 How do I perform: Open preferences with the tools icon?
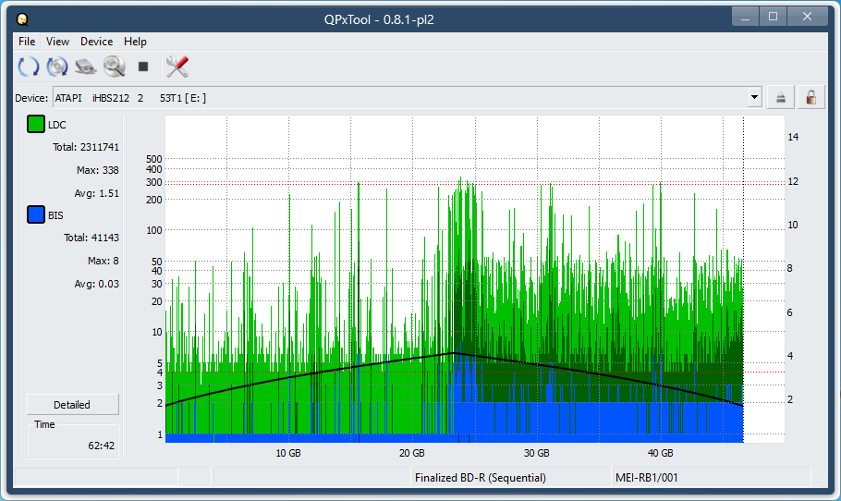(177, 67)
